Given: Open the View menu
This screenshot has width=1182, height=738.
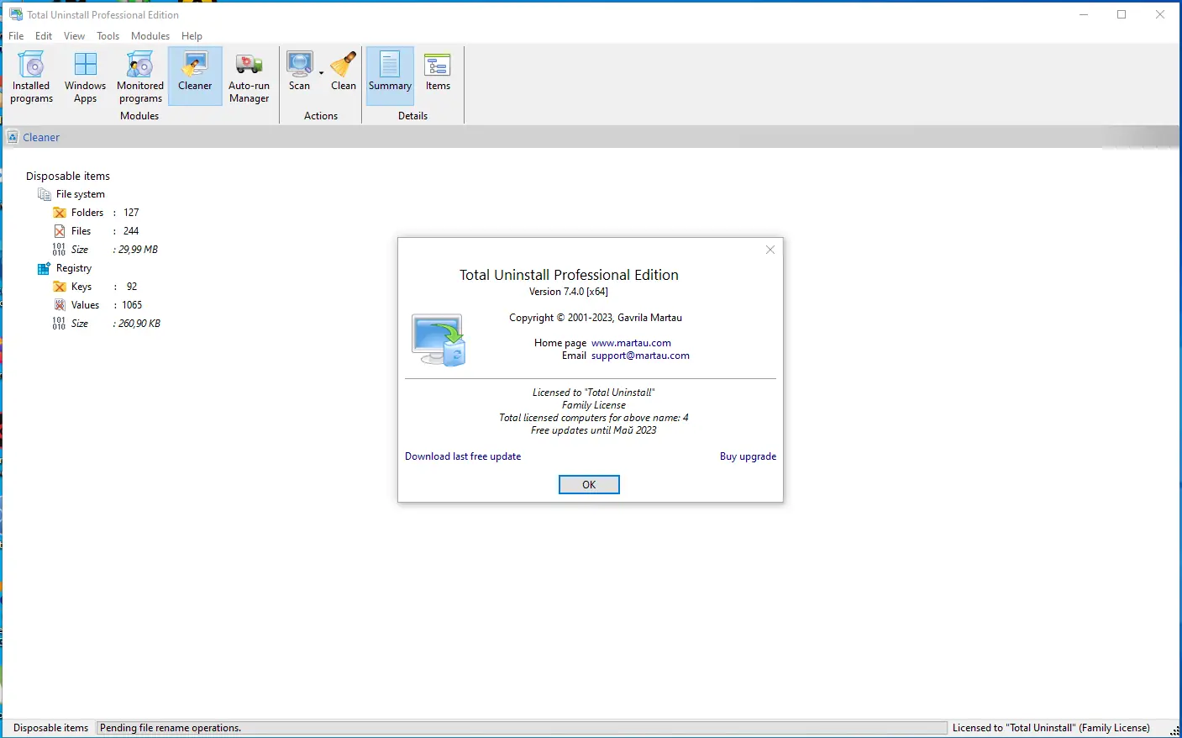Looking at the screenshot, I should pyautogui.click(x=74, y=36).
